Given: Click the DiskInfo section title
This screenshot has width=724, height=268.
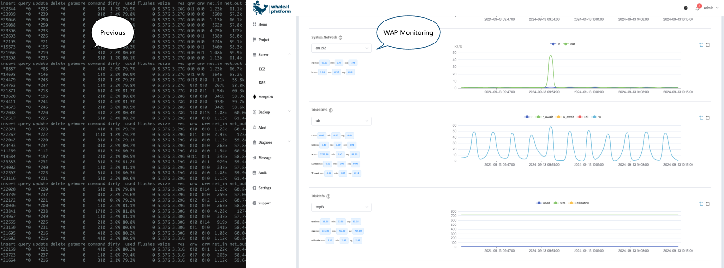Looking at the screenshot, I should click(318, 196).
